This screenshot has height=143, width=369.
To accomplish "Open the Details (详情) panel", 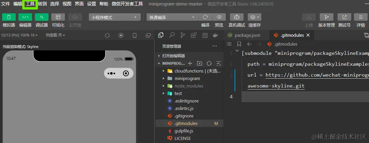I will coord(361,17).
